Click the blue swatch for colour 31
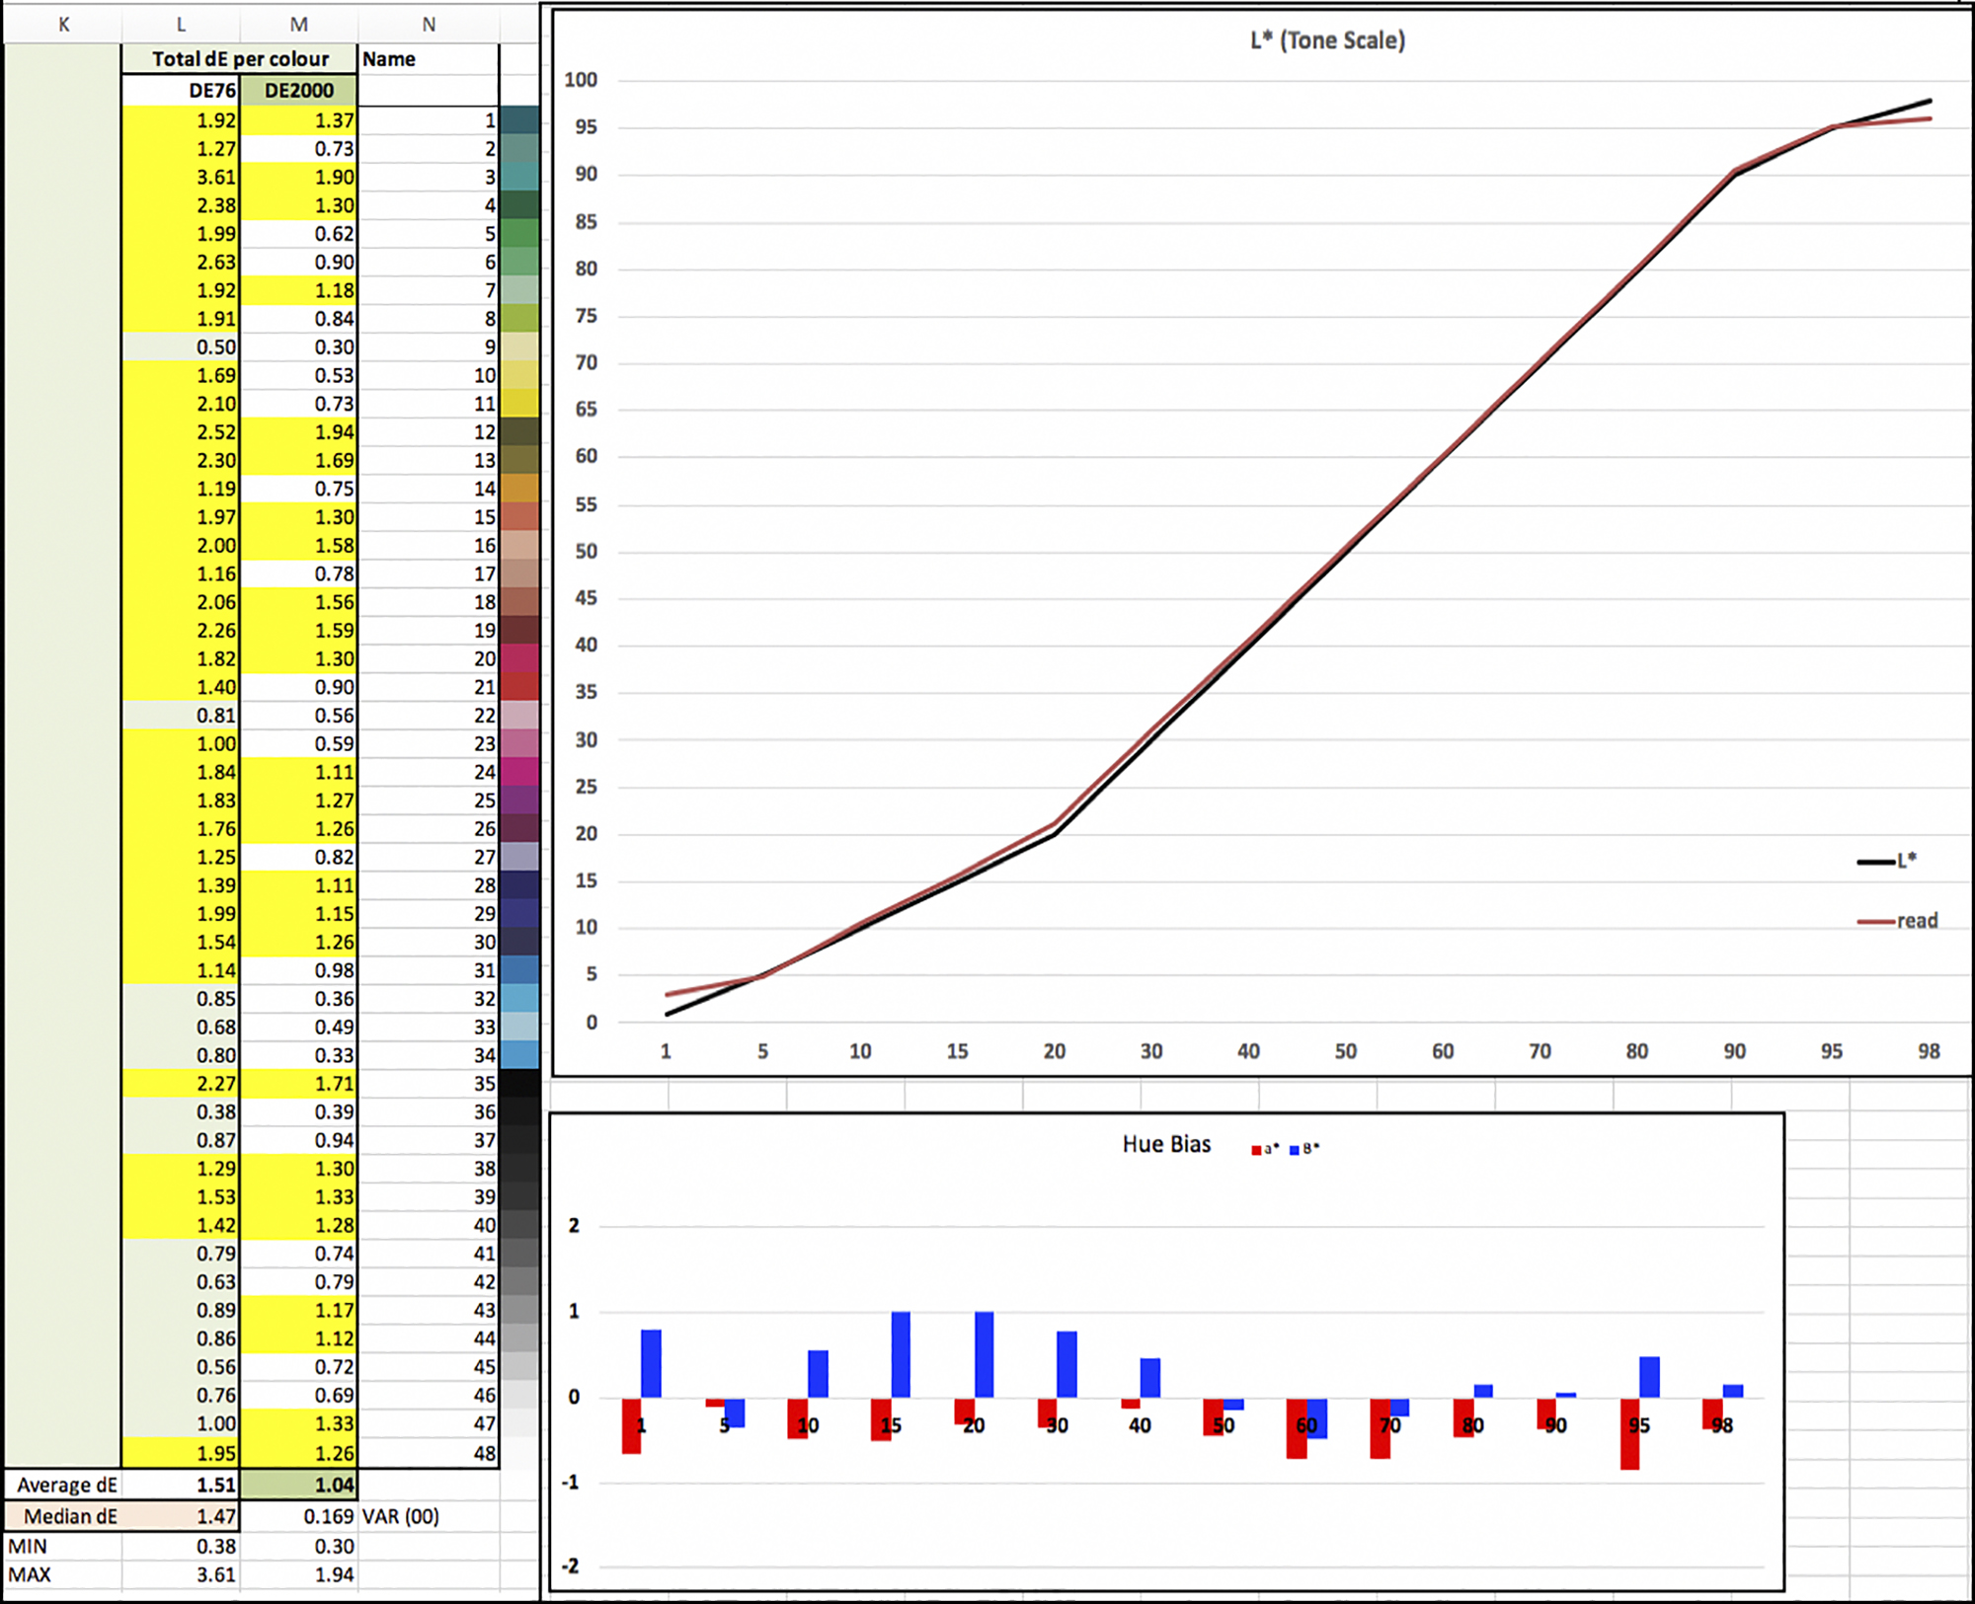 click(x=520, y=970)
